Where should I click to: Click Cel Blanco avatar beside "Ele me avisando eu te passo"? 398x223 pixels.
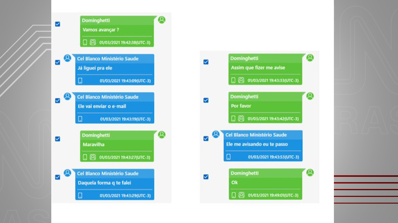(x=216, y=134)
